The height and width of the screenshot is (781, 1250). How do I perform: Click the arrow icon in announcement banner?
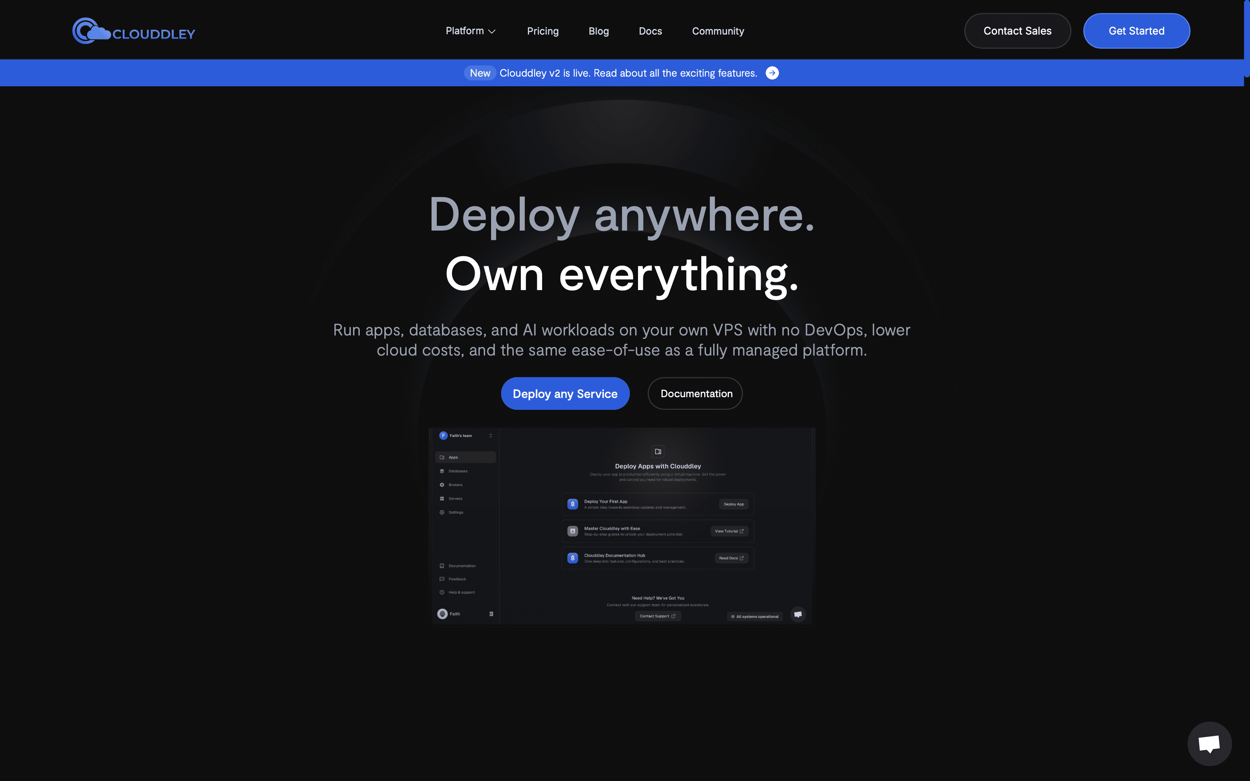point(772,73)
